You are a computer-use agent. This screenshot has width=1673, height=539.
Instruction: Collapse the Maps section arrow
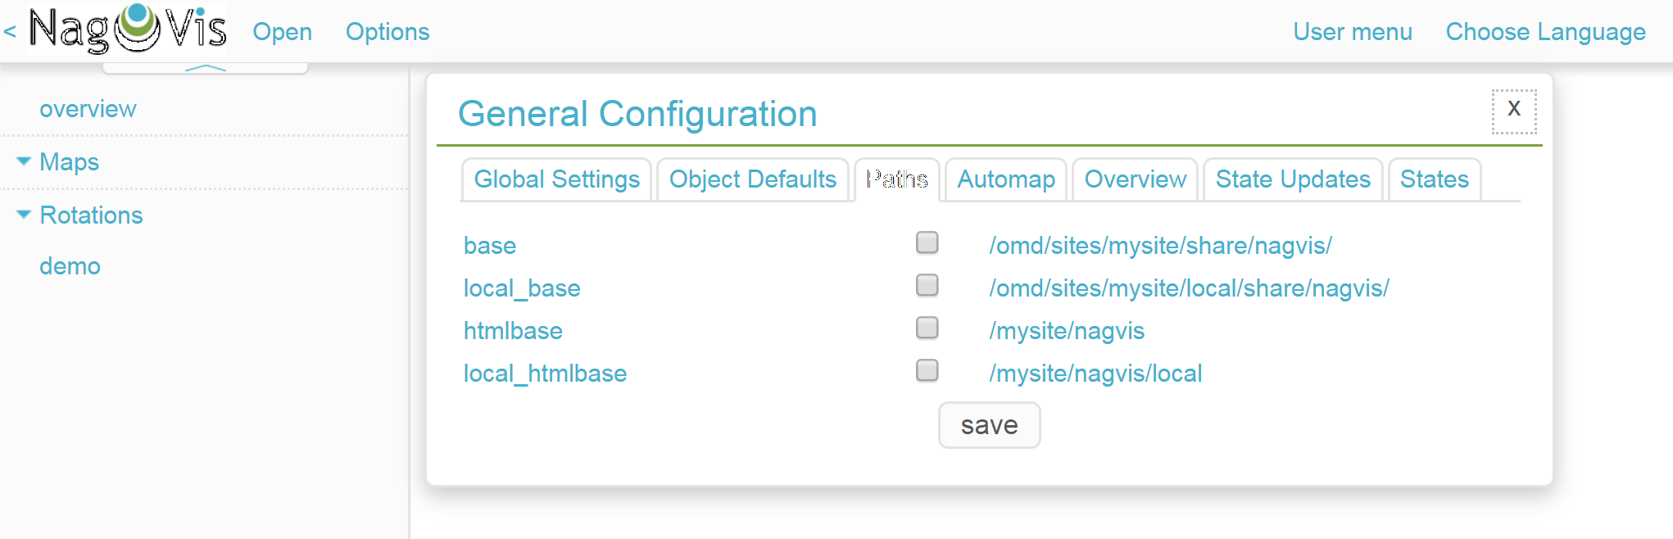[24, 161]
